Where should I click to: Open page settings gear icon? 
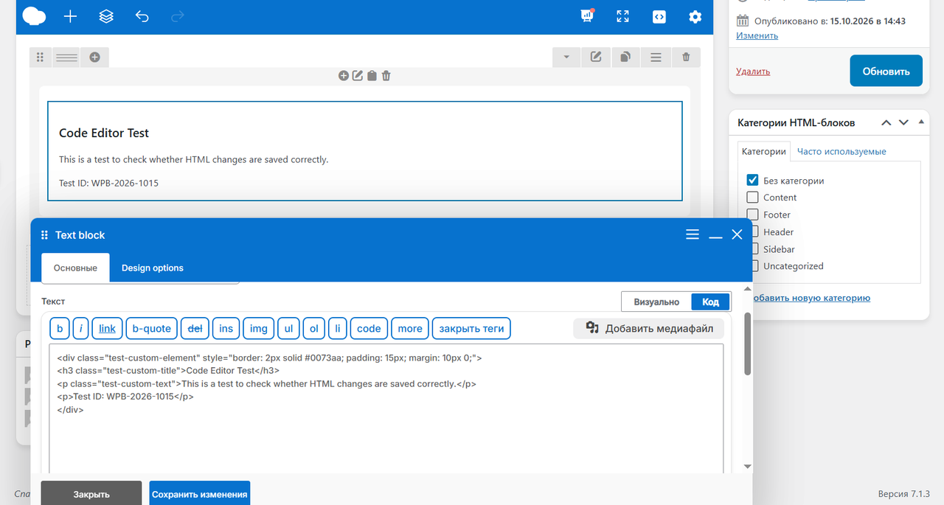click(x=695, y=16)
